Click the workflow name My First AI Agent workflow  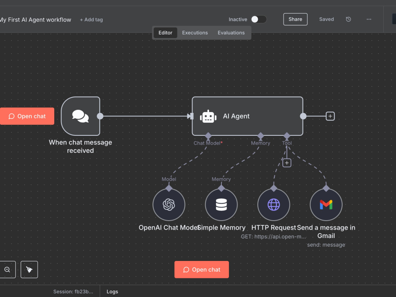(35, 20)
